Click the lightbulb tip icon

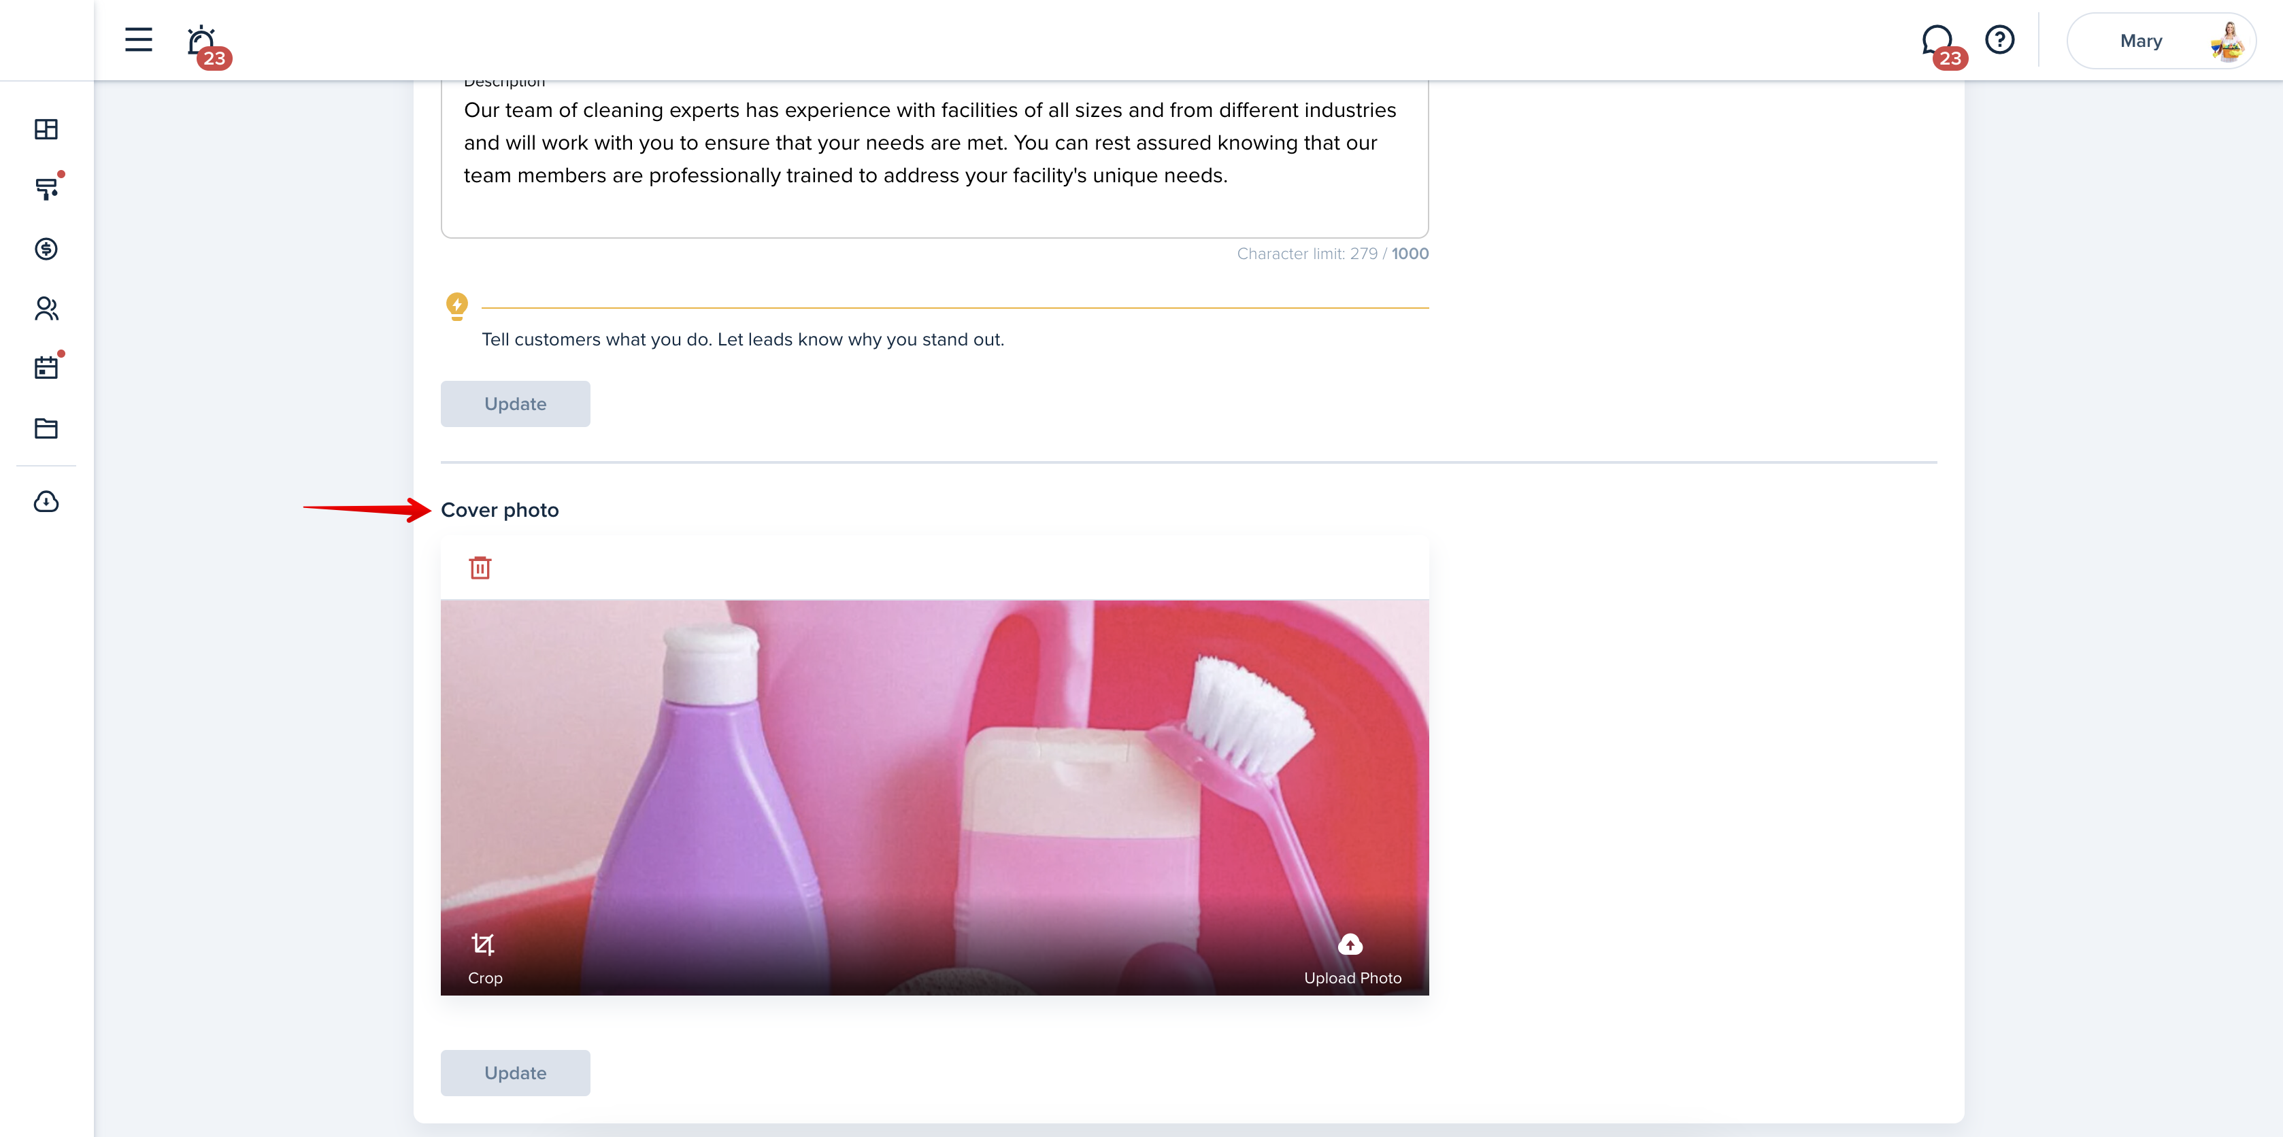click(456, 307)
